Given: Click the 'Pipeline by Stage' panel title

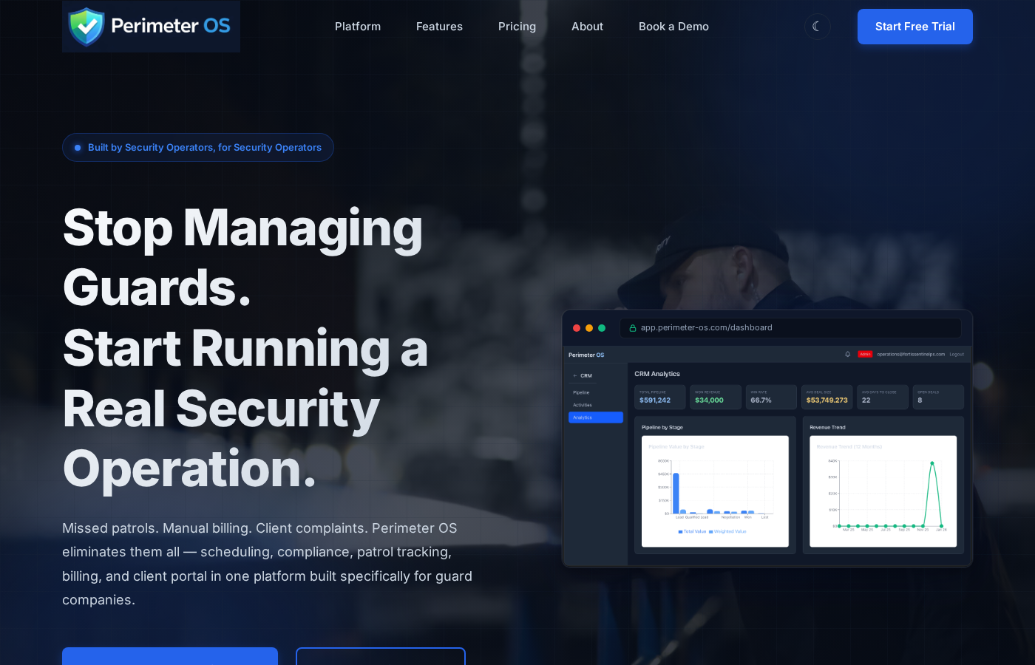Looking at the screenshot, I should click(x=662, y=427).
